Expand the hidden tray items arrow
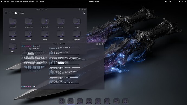Screen dimensions: 187x105 point(183,2)
